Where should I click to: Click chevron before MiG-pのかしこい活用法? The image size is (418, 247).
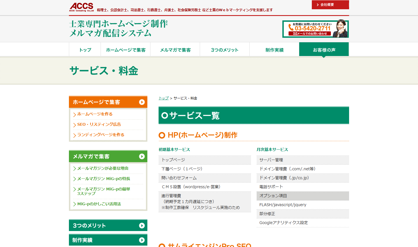click(75, 204)
